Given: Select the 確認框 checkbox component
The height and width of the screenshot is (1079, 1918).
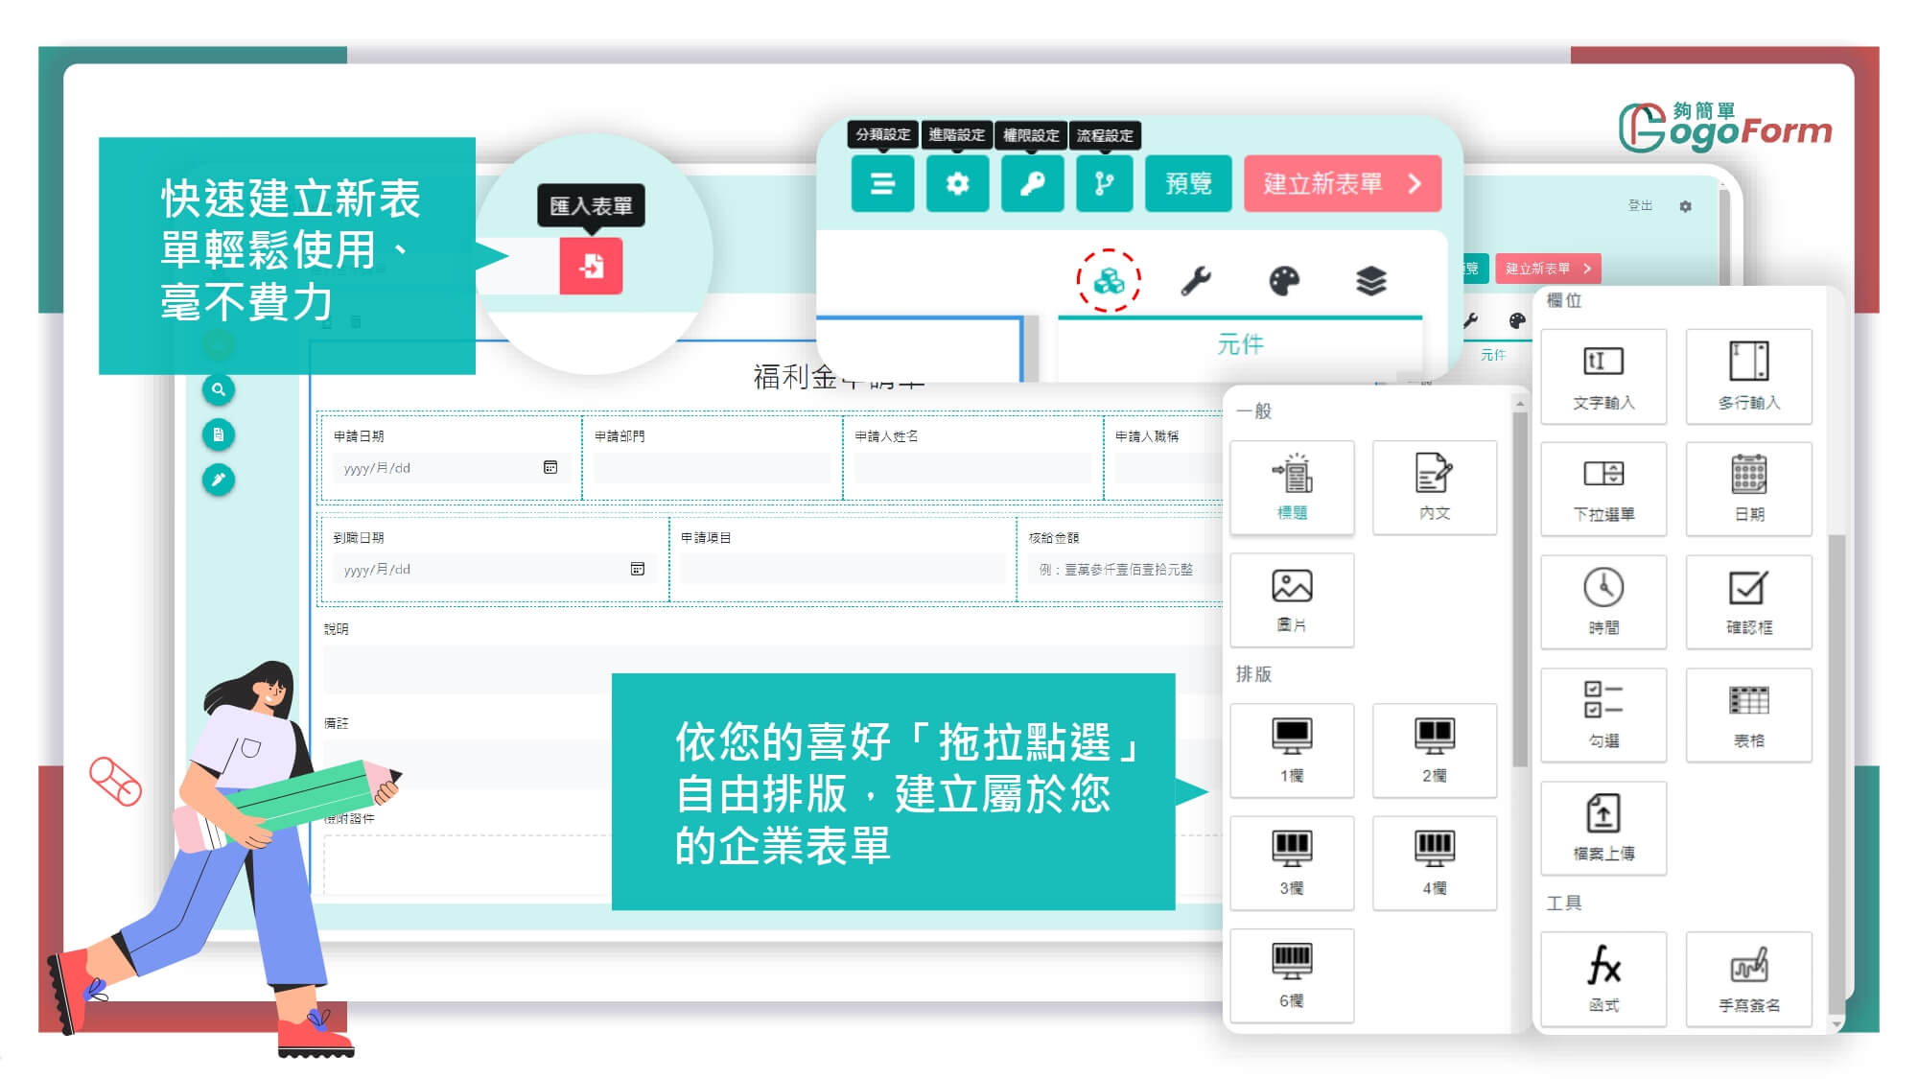Looking at the screenshot, I should (1748, 602).
